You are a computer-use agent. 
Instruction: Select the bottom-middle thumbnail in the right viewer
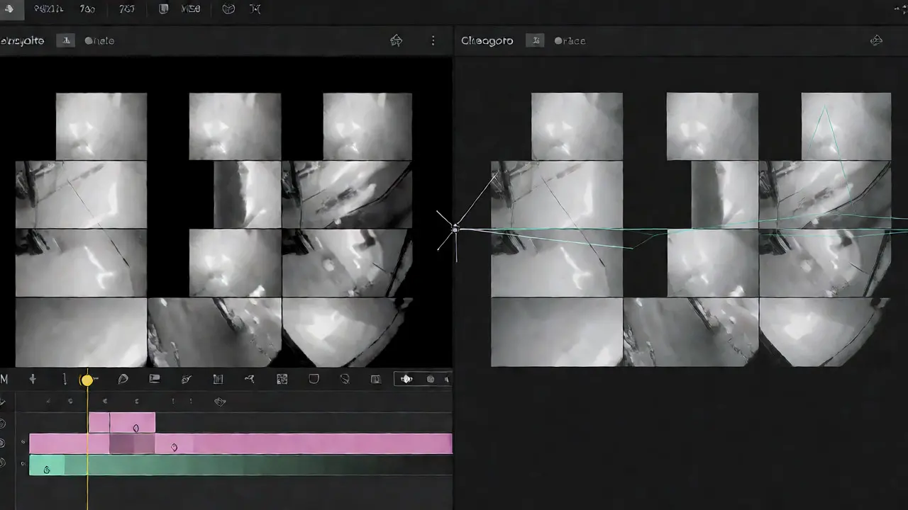691,332
